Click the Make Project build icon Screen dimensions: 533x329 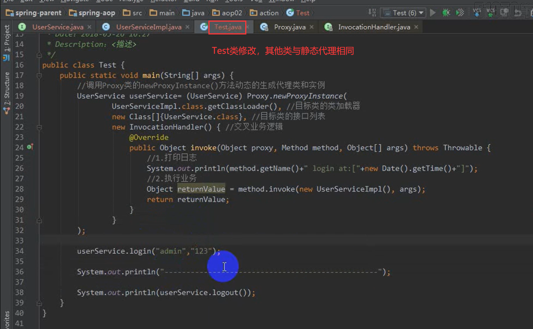coord(372,13)
